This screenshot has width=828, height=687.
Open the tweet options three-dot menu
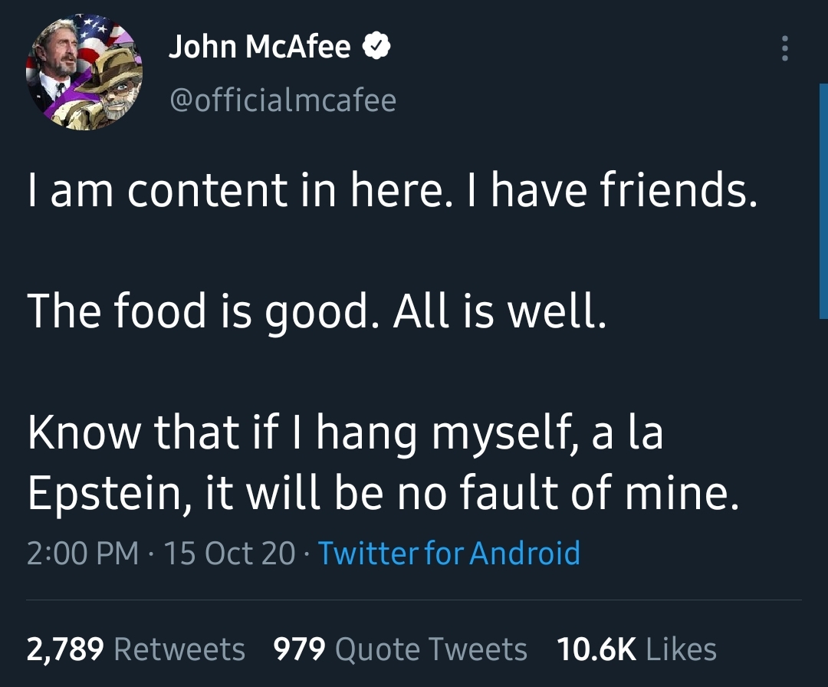[x=783, y=48]
